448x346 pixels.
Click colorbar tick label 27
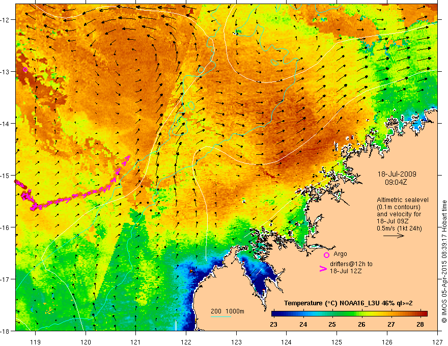tap(391, 324)
